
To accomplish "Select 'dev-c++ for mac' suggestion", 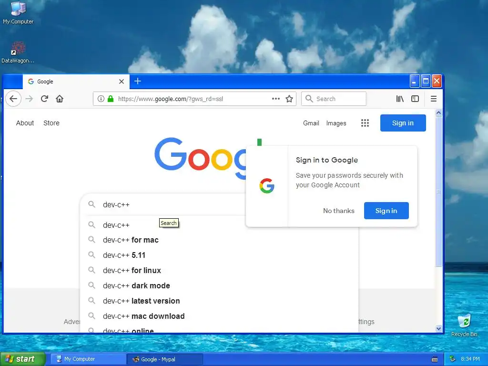I will click(x=219, y=240).
